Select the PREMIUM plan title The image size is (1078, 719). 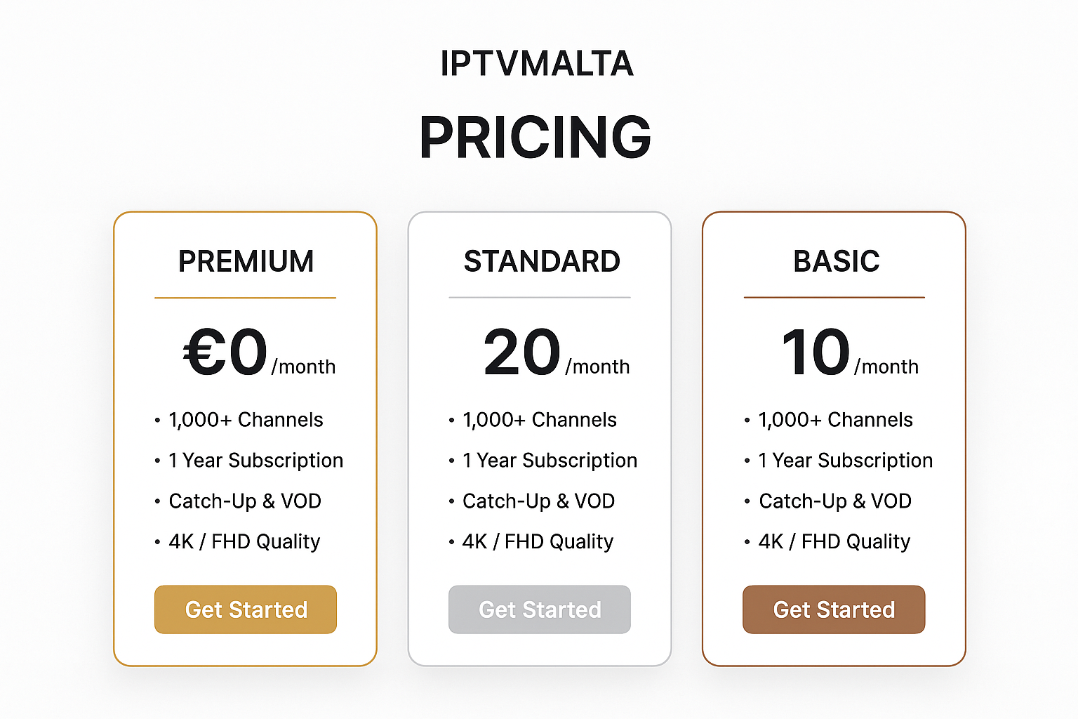point(246,261)
